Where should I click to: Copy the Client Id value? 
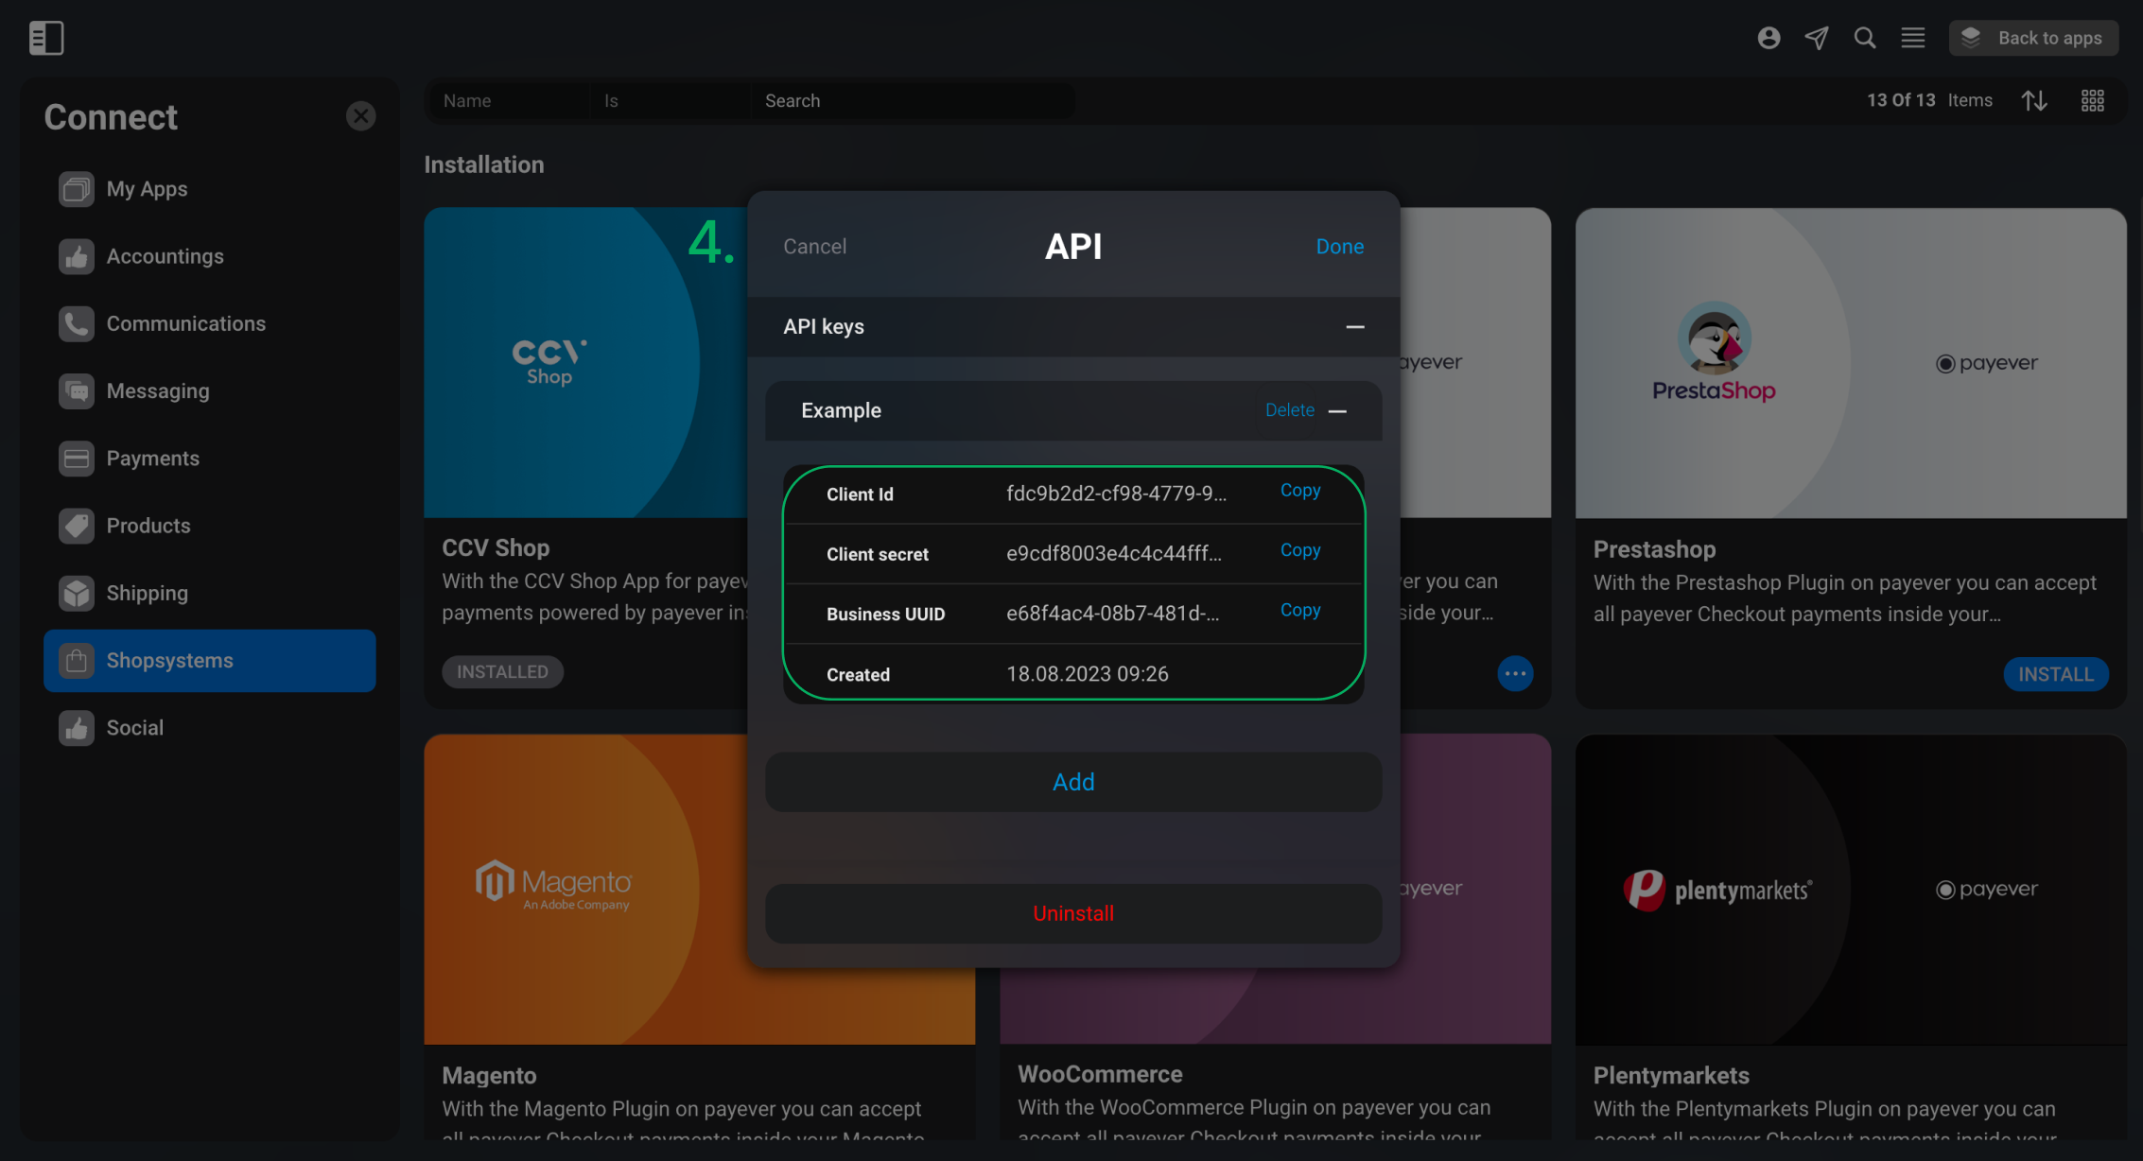pyautogui.click(x=1299, y=491)
